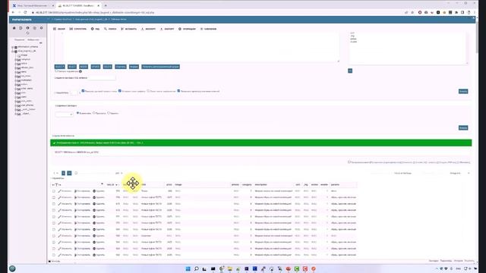
Task: Toggle the show this query again checkbox
Action: pyautogui.click(x=83, y=91)
